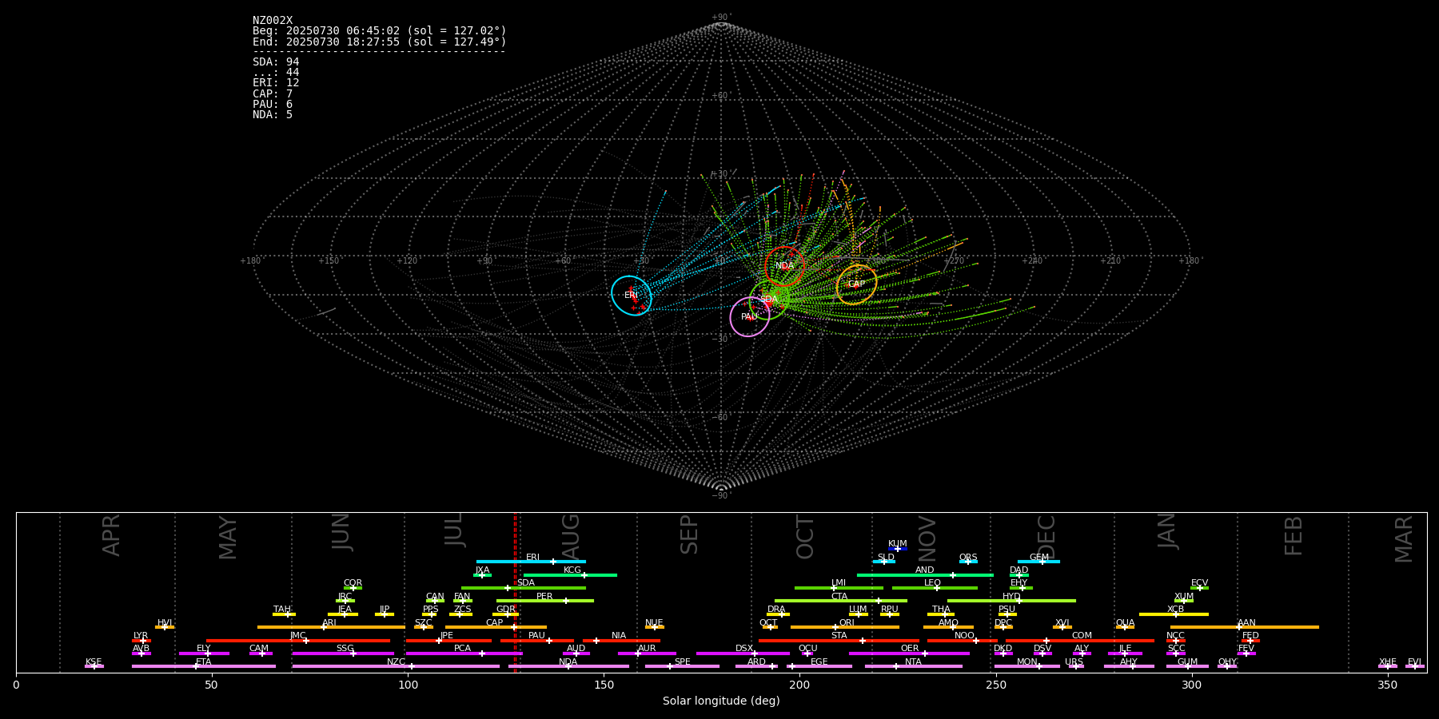
Task: Select the 'Beg: 20250730 06:45:02' line
Action: coord(380,31)
